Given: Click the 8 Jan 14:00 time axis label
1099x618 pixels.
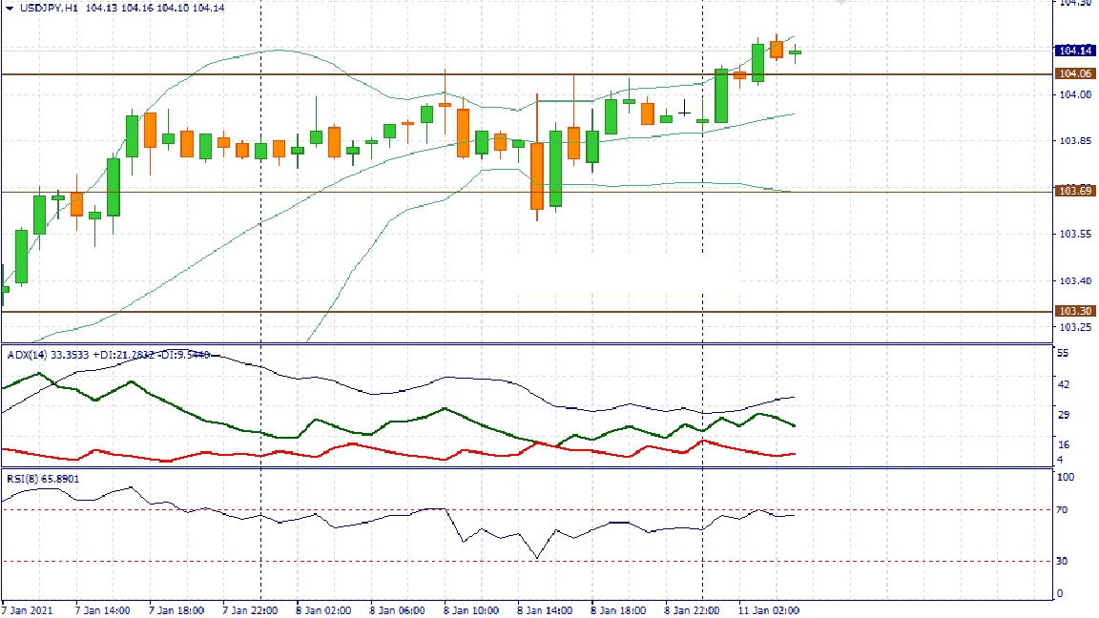Looking at the screenshot, I should point(545,609).
